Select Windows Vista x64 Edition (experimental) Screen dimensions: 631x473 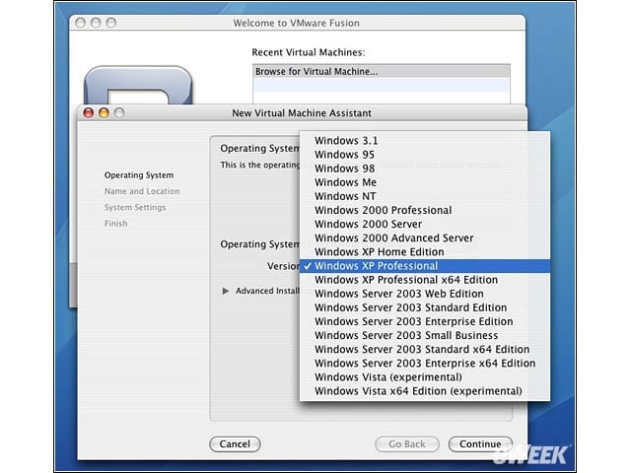point(425,391)
